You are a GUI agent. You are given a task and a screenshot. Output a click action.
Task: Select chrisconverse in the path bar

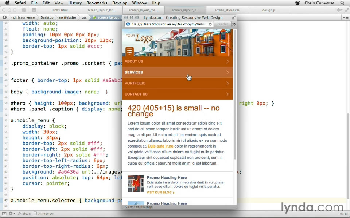(x=24, y=17)
